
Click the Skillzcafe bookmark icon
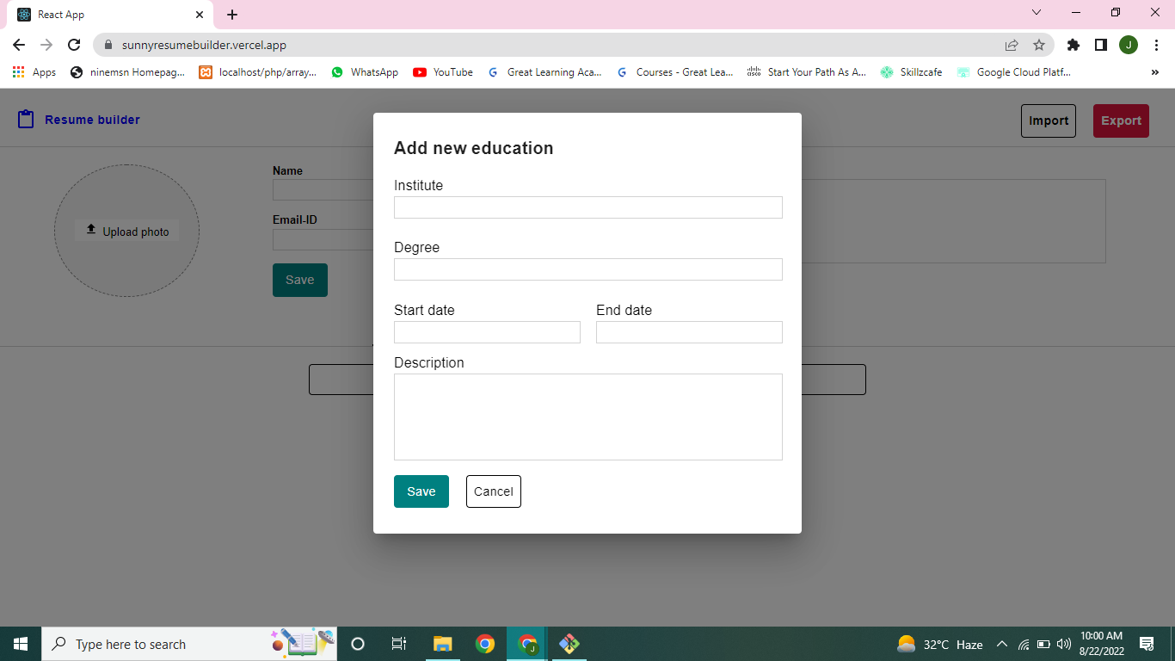point(886,72)
